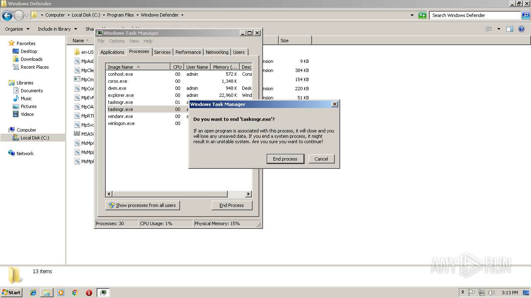The width and height of the screenshot is (531, 298).
Task: Open Opera browser from taskbar
Action: [x=89, y=293]
